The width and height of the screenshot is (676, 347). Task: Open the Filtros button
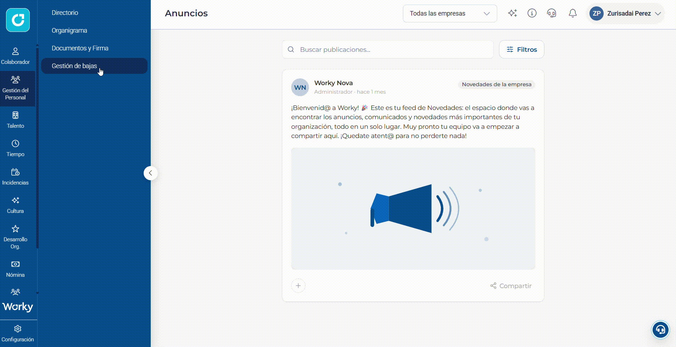point(521,49)
